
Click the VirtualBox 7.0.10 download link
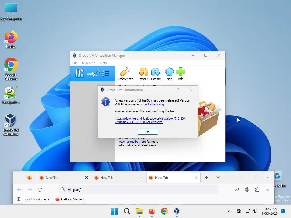149,120
